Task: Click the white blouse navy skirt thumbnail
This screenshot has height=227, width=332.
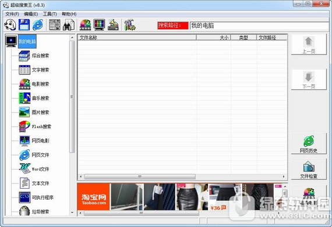Action: click(160, 197)
